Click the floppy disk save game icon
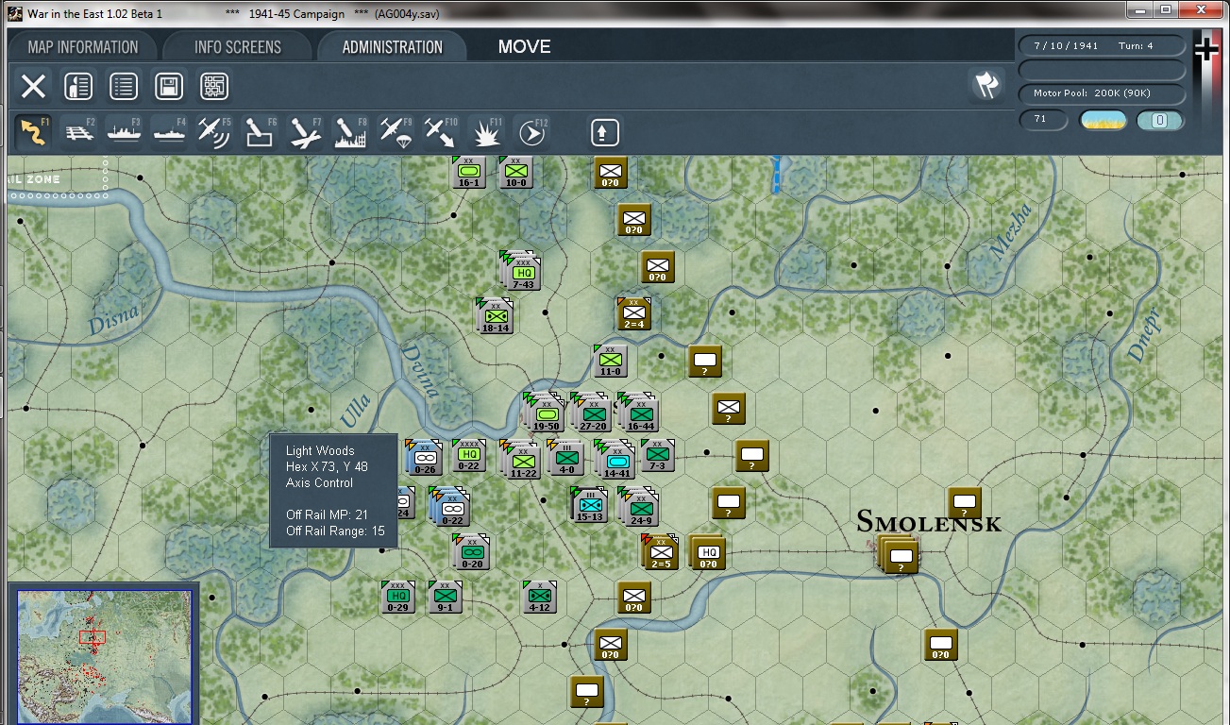Screen dimensions: 1230x725 tap(169, 87)
